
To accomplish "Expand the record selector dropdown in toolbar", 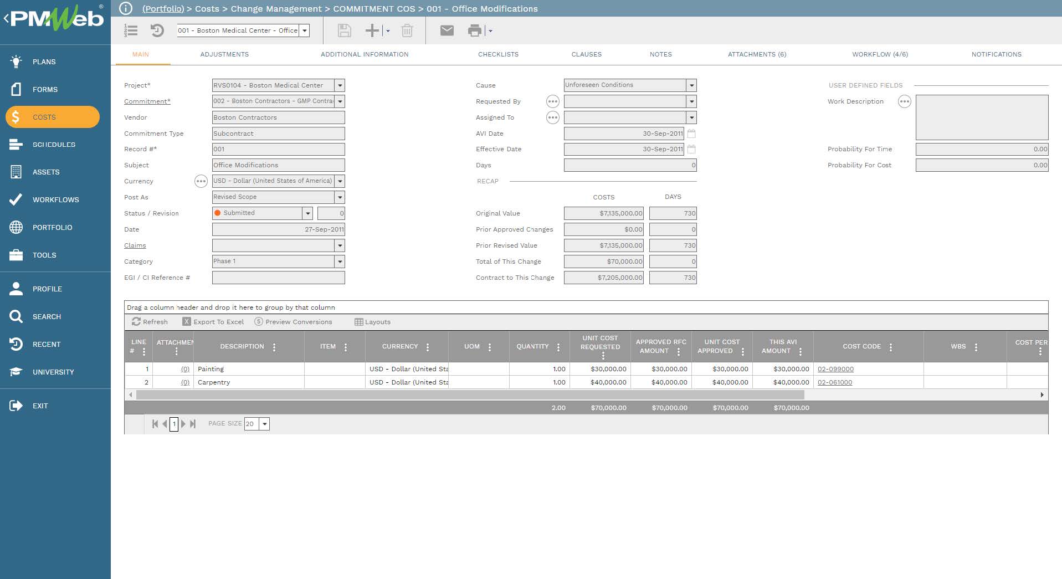I will pyautogui.click(x=304, y=30).
